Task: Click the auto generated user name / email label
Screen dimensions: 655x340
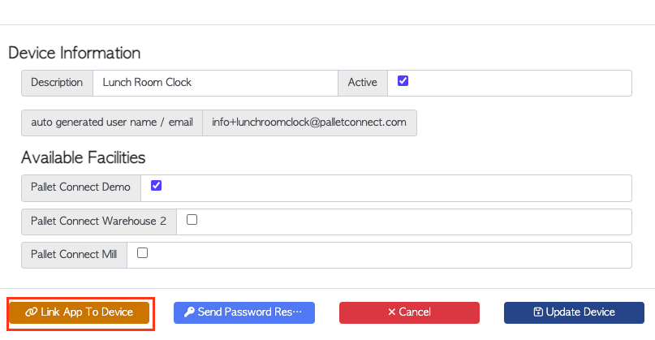Action: tap(112, 123)
